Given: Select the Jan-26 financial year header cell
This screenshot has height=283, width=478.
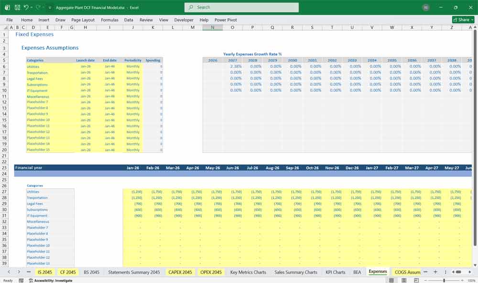Looking at the screenshot, I should [132, 168].
